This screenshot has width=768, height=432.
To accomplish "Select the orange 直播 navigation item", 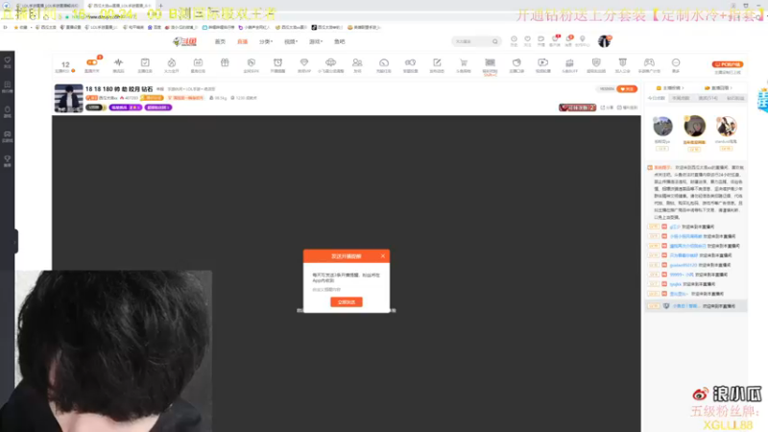I will (243, 41).
